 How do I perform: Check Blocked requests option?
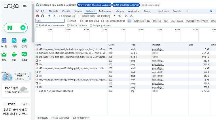point(68,25)
